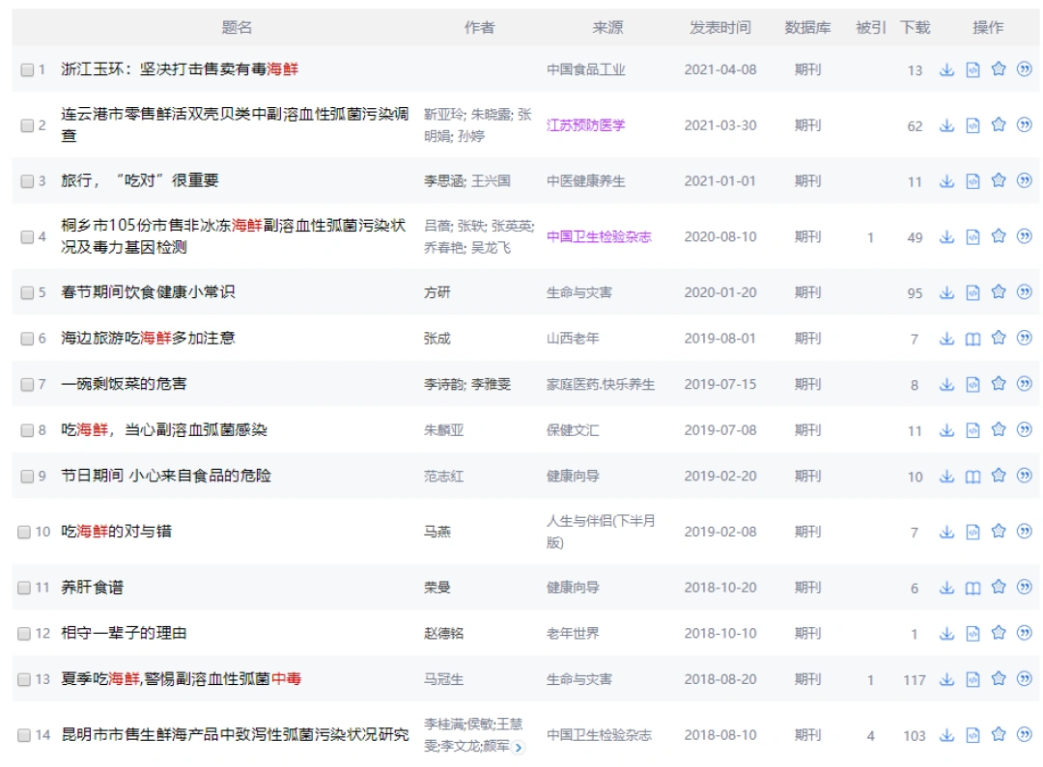Open HTML reading view for "旅行，"吃对"很重要"
1043x767 pixels.
972,180
